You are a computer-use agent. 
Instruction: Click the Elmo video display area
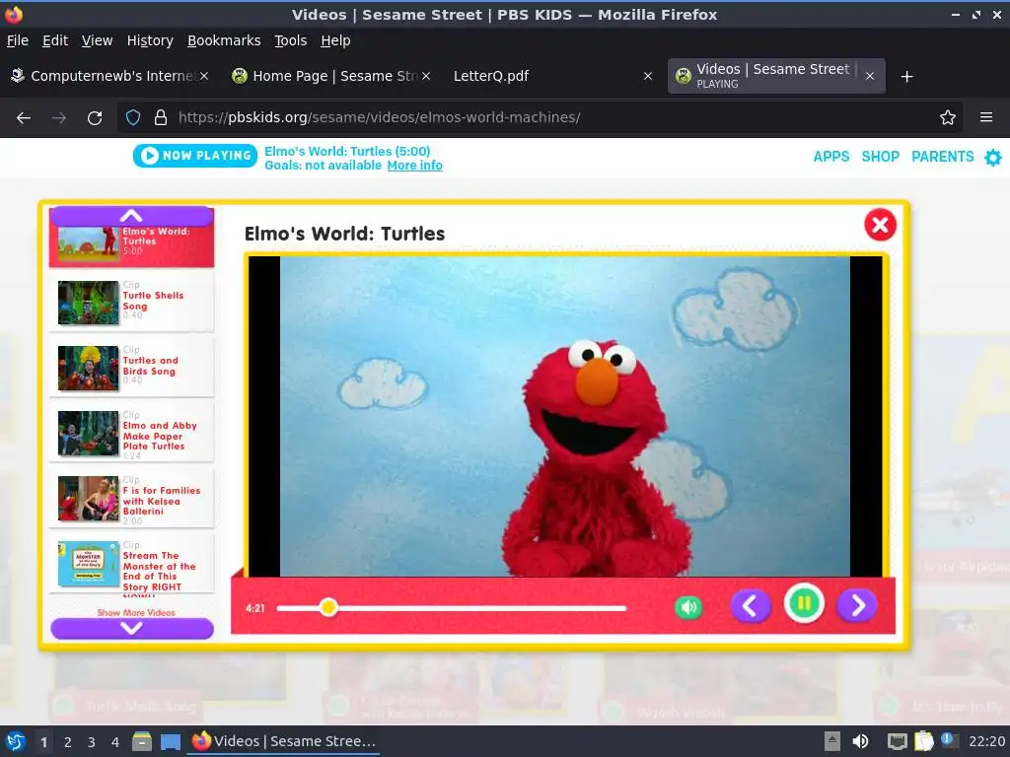click(565, 416)
